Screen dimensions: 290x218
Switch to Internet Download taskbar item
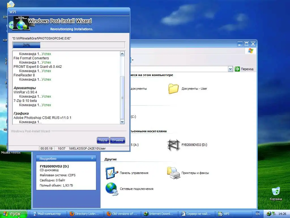[159, 214]
